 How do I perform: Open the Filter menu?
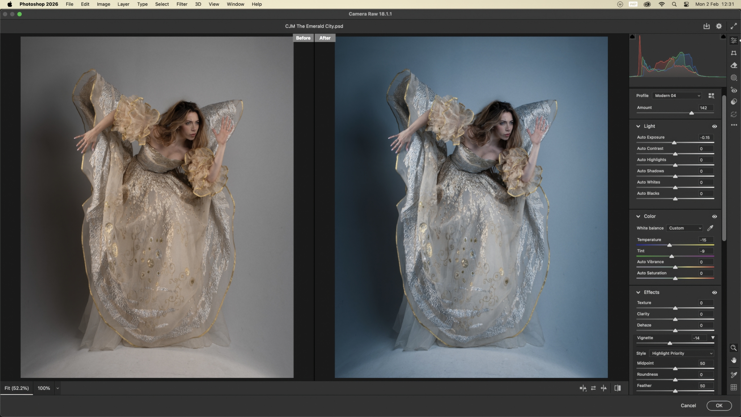tap(182, 4)
